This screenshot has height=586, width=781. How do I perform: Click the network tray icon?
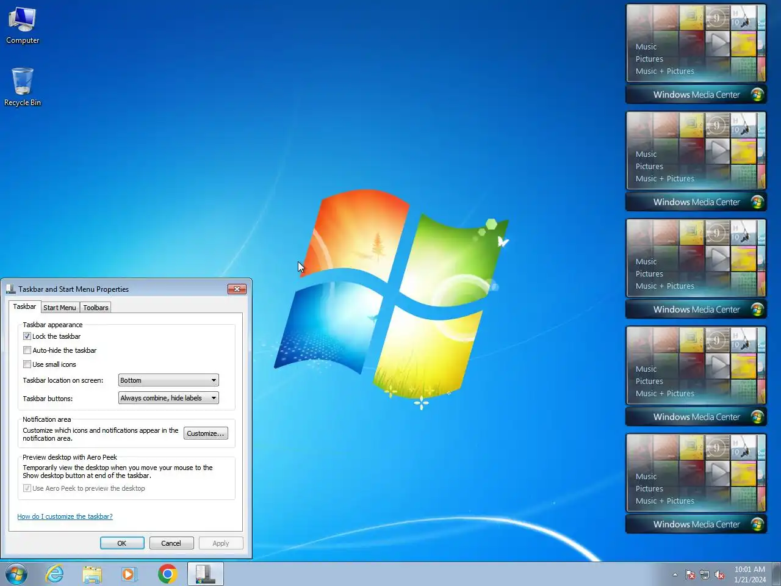click(x=705, y=574)
